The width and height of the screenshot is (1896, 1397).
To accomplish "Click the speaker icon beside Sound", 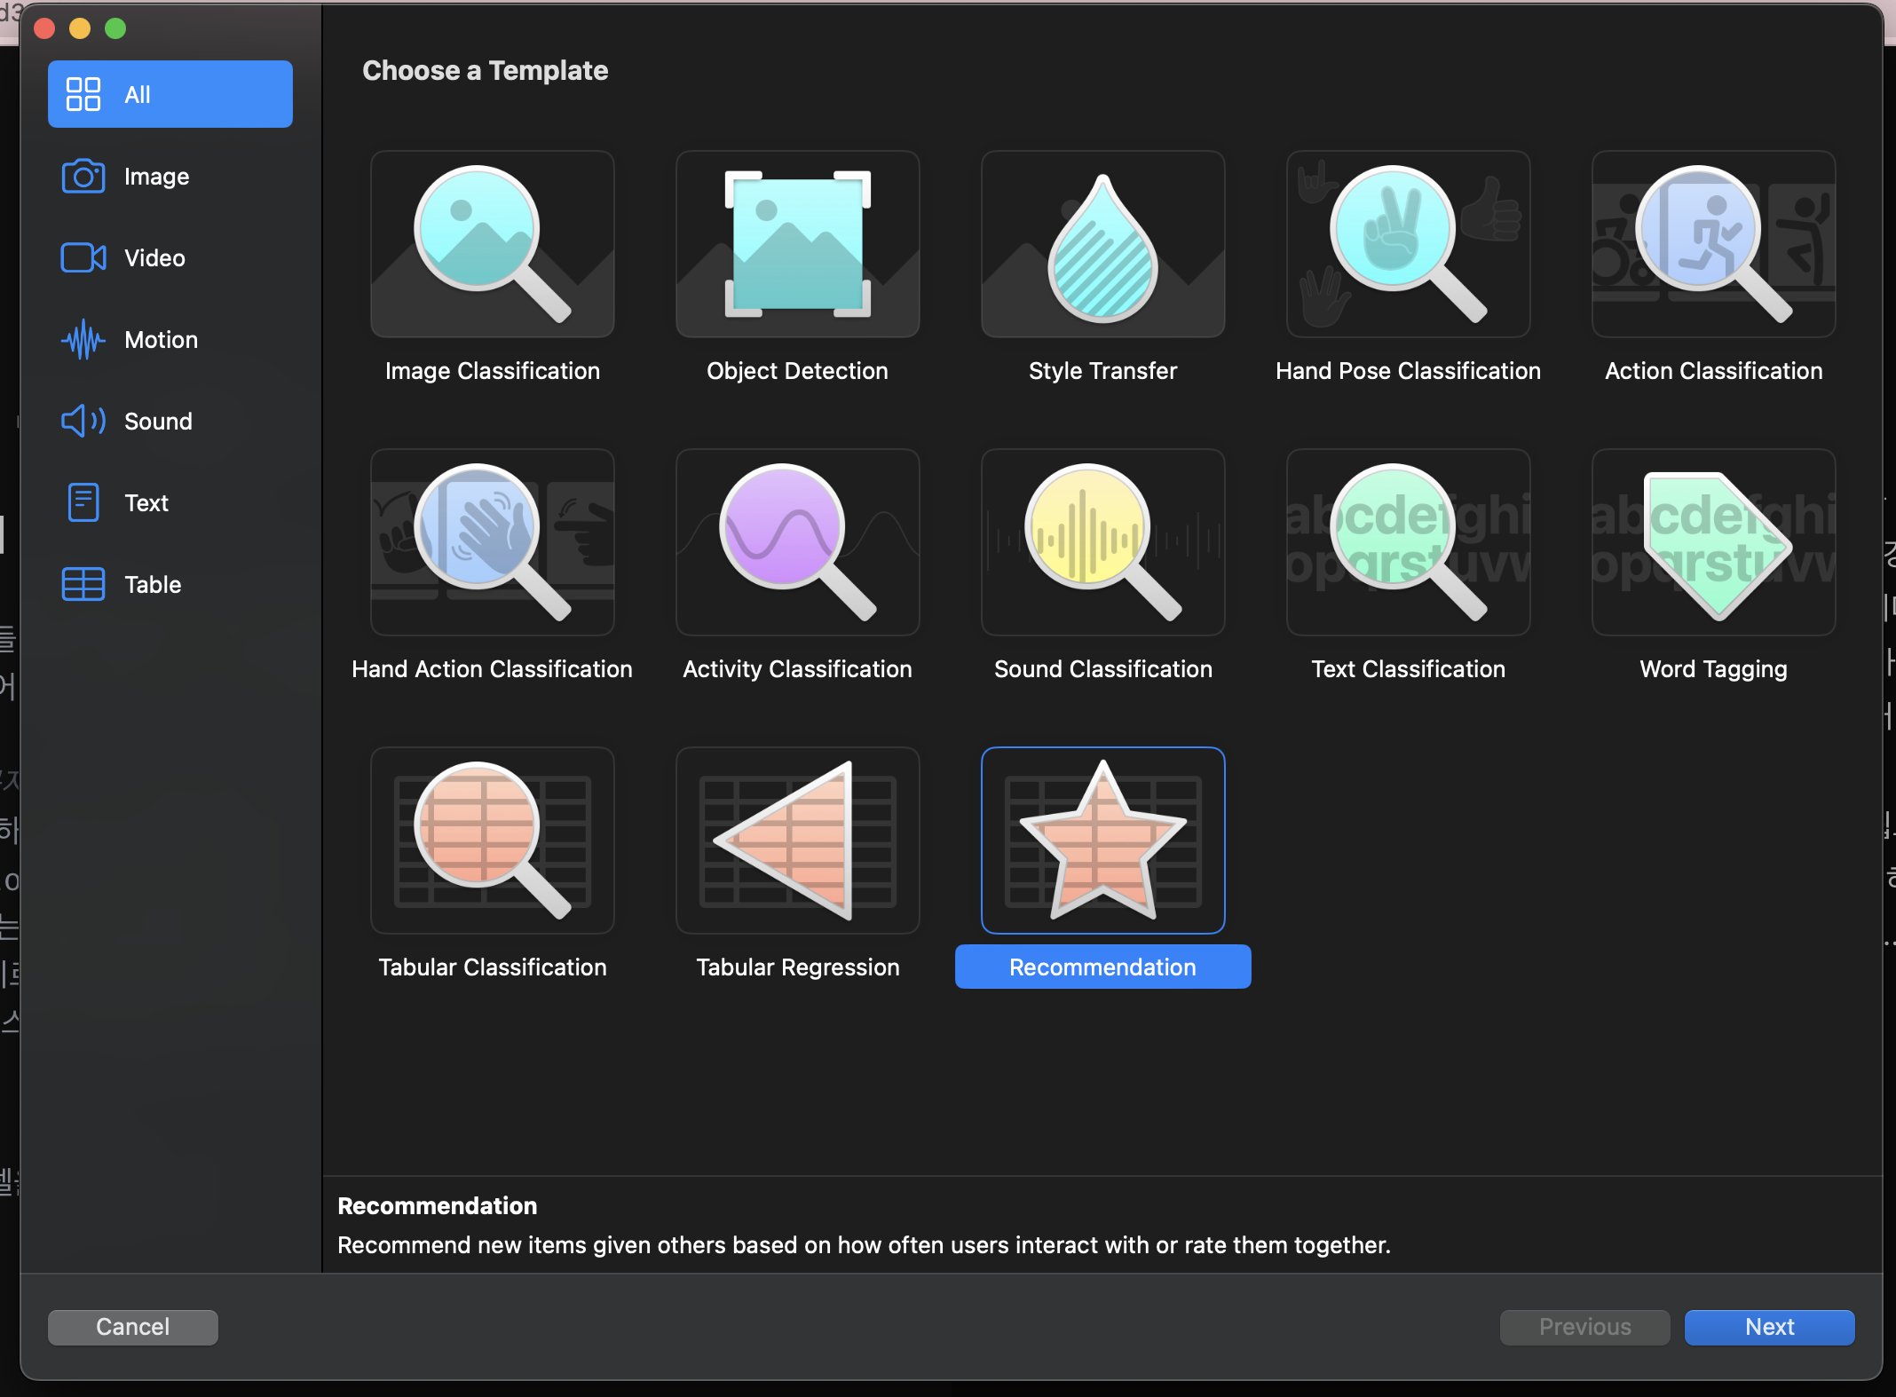I will click(83, 422).
